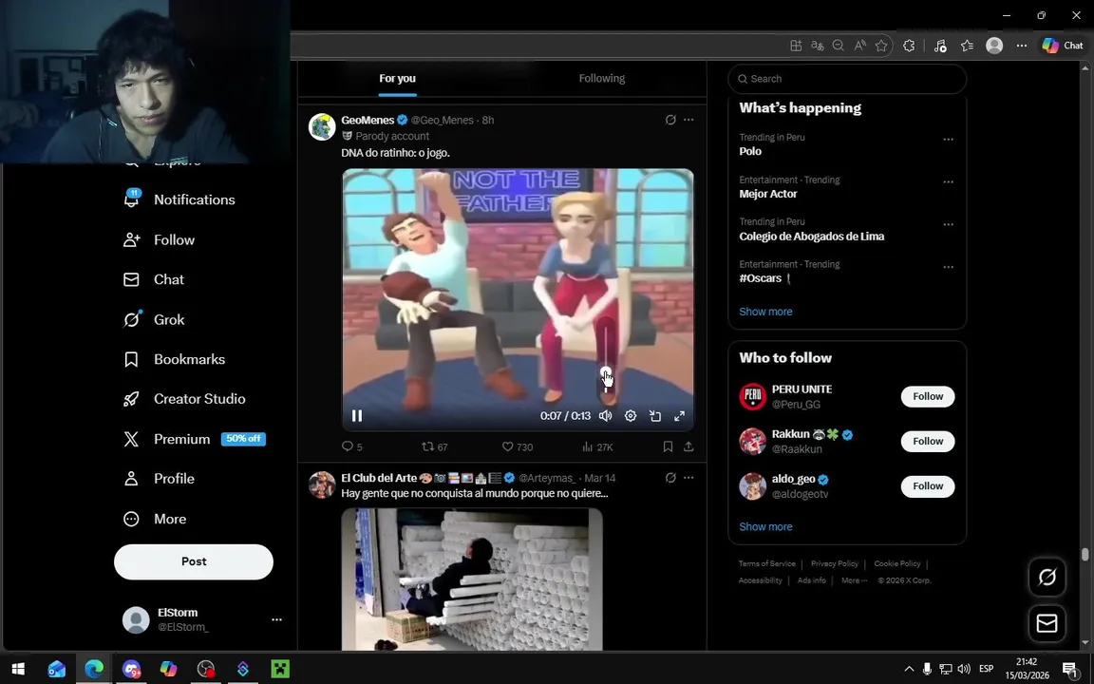This screenshot has width=1094, height=684.
Task: Open Windows Start menu
Action: 18,670
